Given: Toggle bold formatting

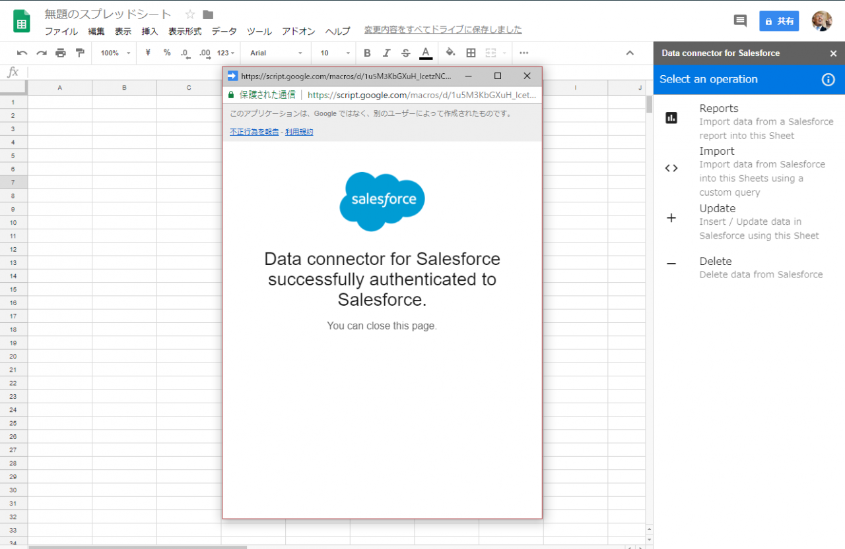Looking at the screenshot, I should [x=367, y=53].
